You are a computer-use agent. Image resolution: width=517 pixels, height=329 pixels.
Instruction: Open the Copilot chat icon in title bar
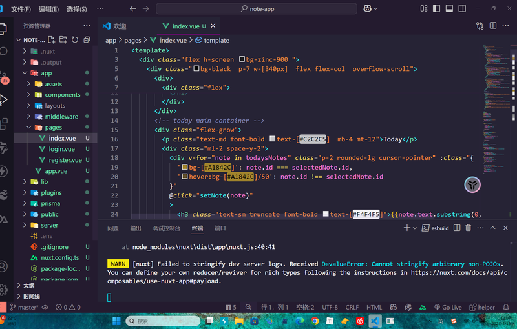click(367, 8)
